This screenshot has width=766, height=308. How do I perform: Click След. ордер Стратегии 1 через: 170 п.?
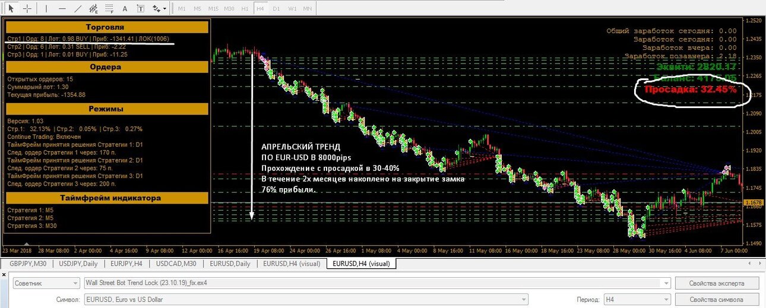coord(62,153)
